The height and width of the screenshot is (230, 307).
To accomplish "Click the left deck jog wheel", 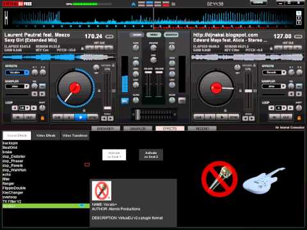I will point(75,88).
